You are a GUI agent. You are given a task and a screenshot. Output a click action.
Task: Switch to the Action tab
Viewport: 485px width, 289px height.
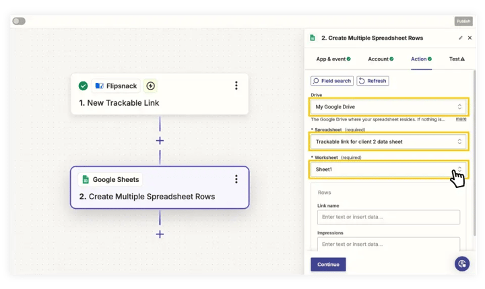pyautogui.click(x=421, y=59)
